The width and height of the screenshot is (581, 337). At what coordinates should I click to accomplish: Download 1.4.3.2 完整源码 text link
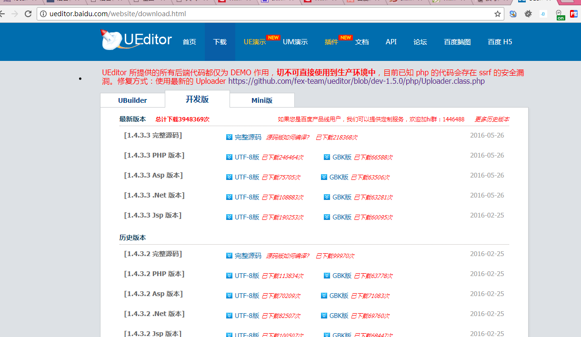pyautogui.click(x=248, y=256)
